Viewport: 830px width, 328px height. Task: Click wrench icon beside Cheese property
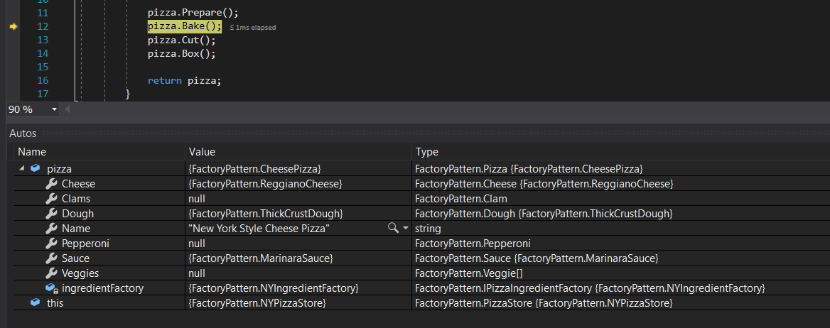[x=51, y=184]
